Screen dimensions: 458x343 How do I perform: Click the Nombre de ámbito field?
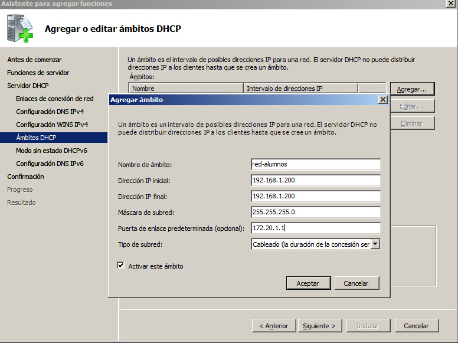315,165
